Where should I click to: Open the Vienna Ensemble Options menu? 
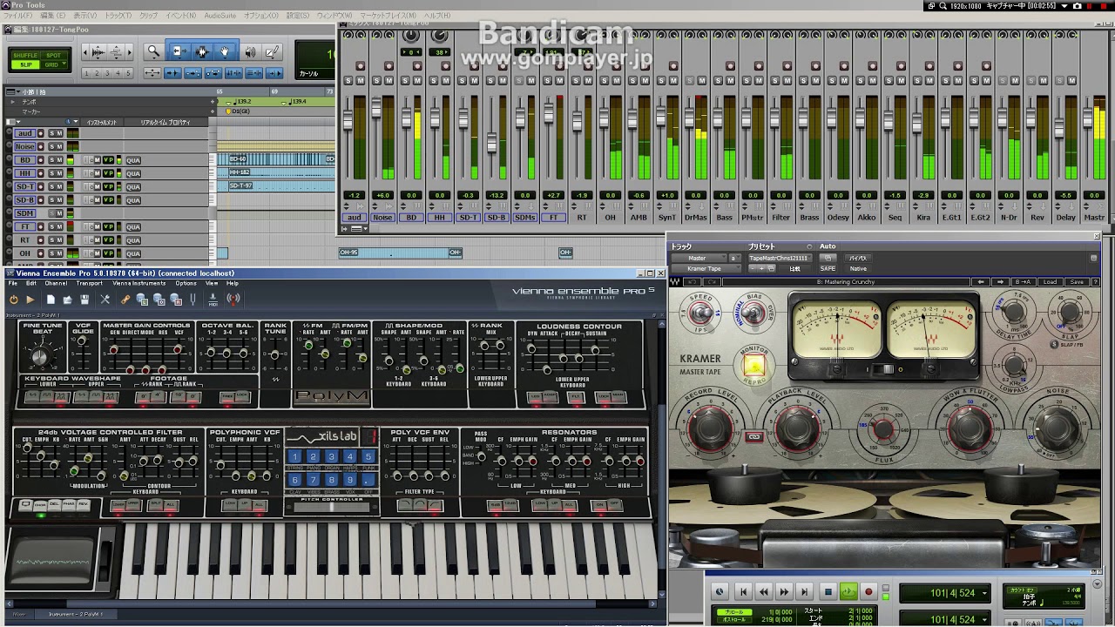click(186, 283)
